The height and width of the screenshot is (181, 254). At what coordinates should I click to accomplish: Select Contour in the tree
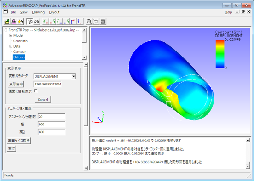[x=19, y=52]
